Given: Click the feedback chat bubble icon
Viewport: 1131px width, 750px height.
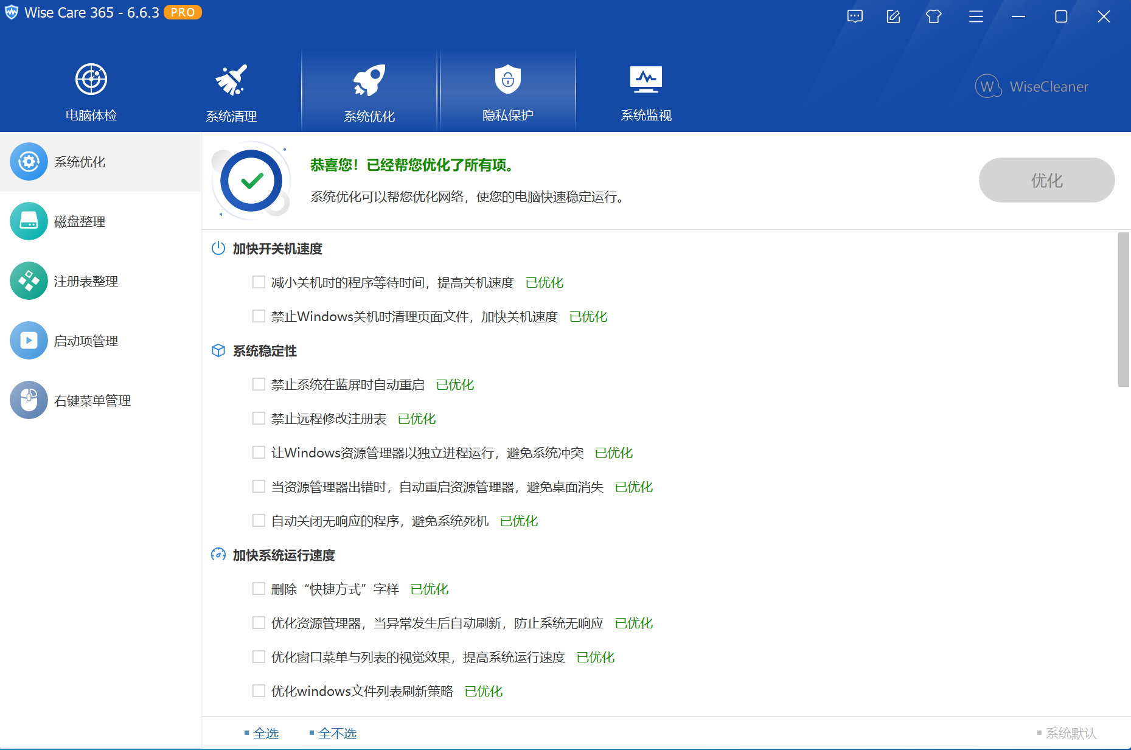Looking at the screenshot, I should tap(855, 16).
